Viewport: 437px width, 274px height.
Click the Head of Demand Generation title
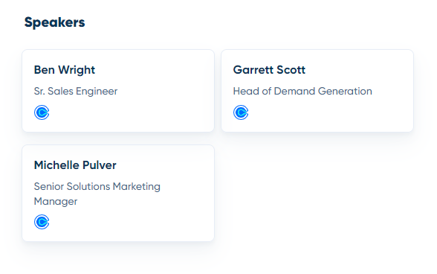pos(302,91)
